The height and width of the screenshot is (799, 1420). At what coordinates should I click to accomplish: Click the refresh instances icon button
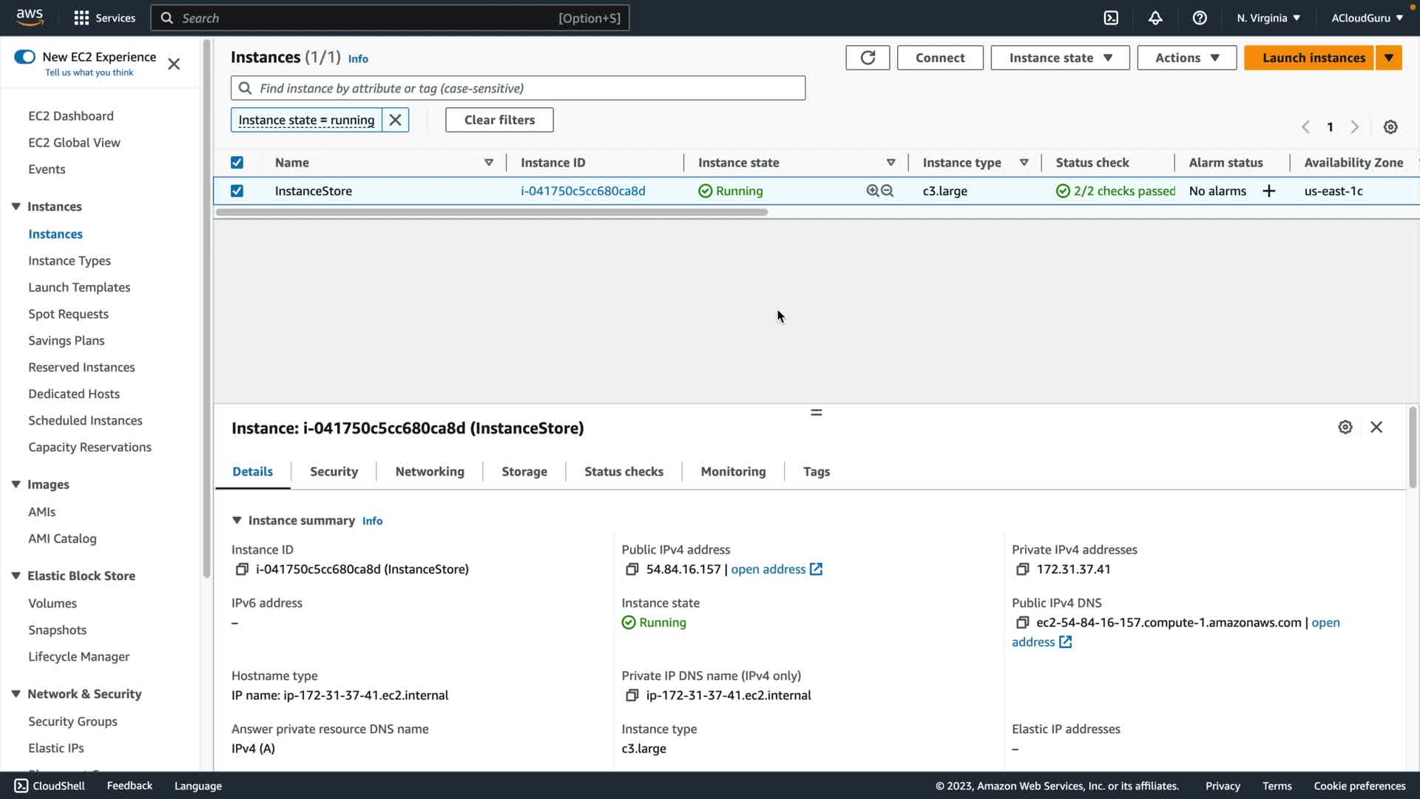(x=868, y=58)
